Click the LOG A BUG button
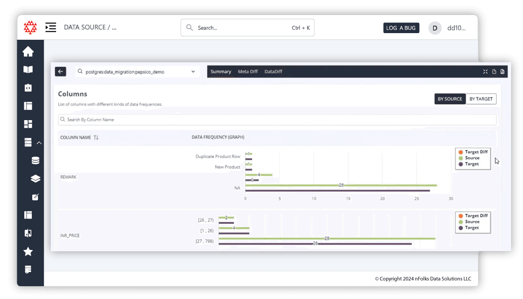 [401, 28]
